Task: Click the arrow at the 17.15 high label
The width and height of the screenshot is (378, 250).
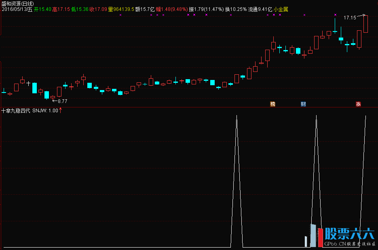Action: pyautogui.click(x=362, y=16)
